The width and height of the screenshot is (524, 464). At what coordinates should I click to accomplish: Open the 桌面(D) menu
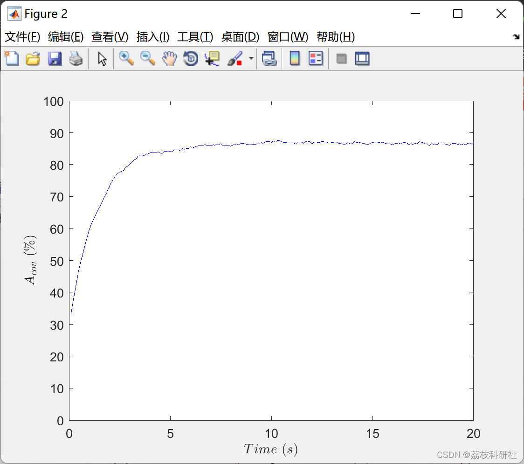coord(240,37)
